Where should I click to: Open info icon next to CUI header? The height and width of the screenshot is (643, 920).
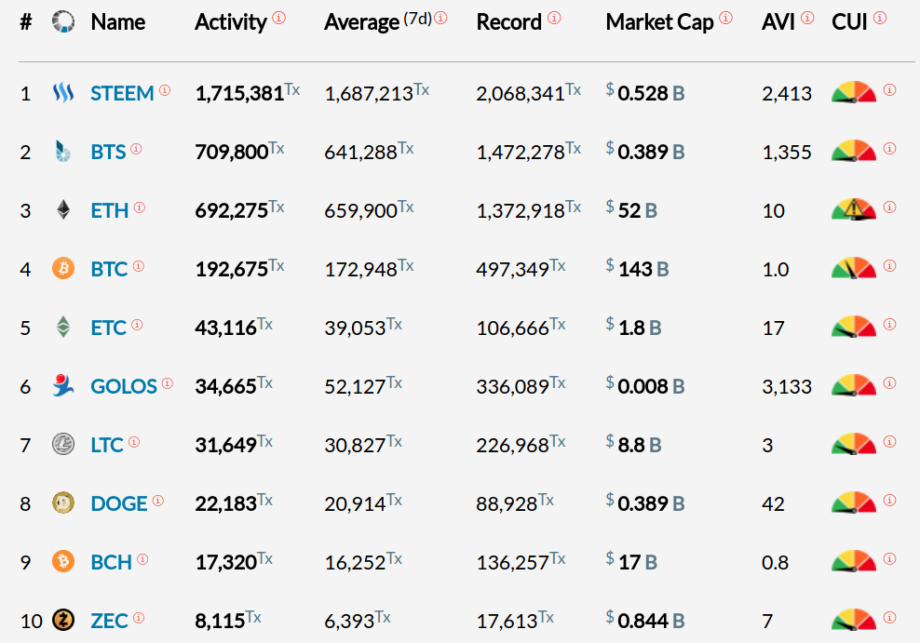pyautogui.click(x=880, y=18)
